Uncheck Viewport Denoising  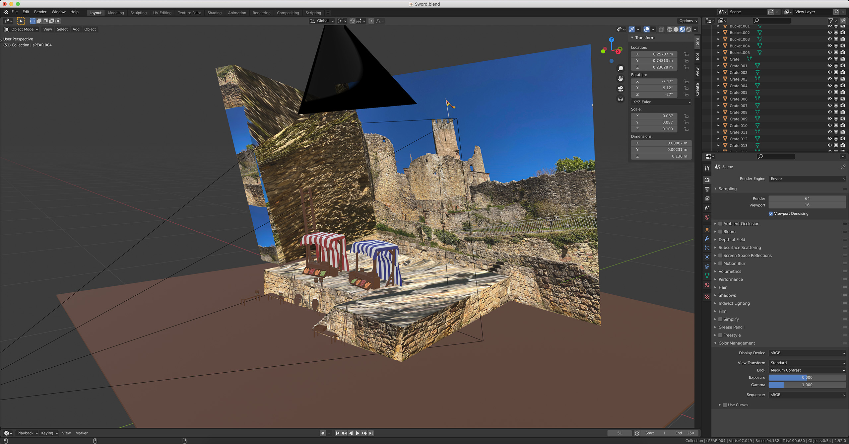pos(771,214)
